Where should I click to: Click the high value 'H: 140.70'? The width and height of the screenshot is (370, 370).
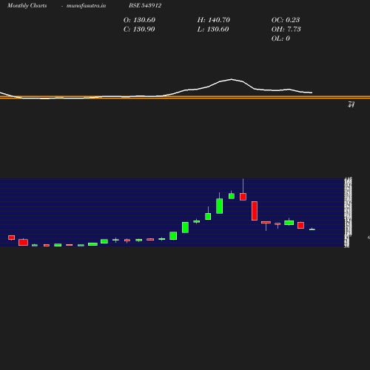214,20
